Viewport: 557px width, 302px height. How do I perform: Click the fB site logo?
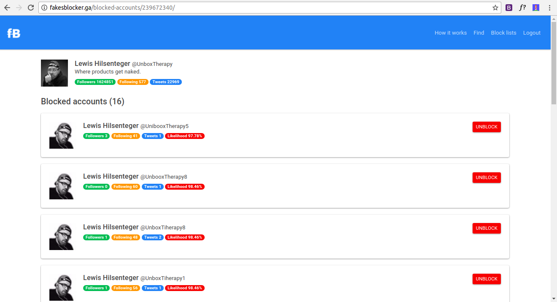(13, 33)
